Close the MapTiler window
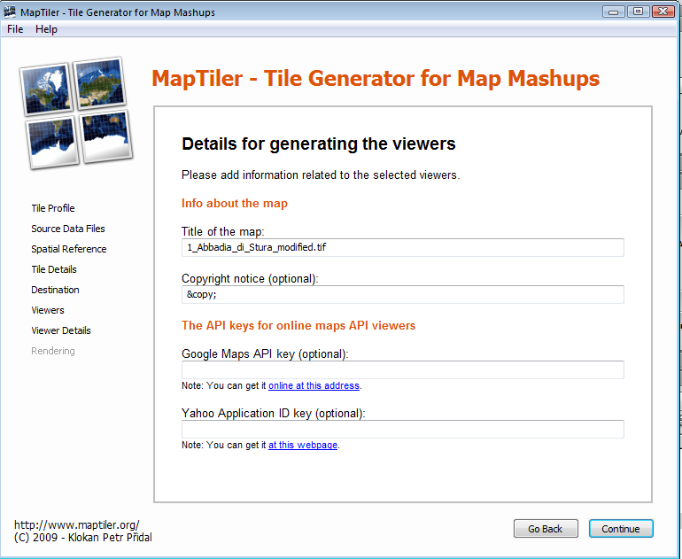The height and width of the screenshot is (559, 682). coord(663,12)
